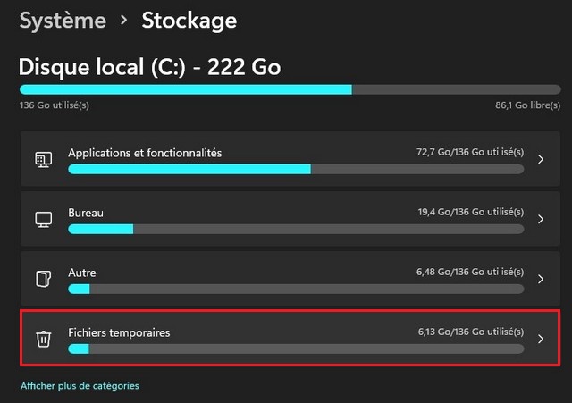Click the Stockage breadcrumb title
The width and height of the screenshot is (572, 403).
click(189, 21)
